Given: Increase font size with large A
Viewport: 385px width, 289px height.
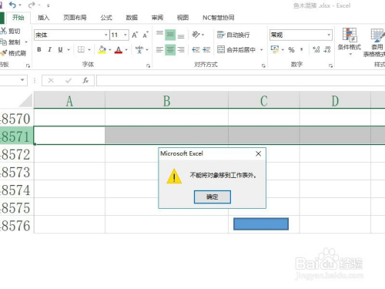Looking at the screenshot, I should pos(135,35).
